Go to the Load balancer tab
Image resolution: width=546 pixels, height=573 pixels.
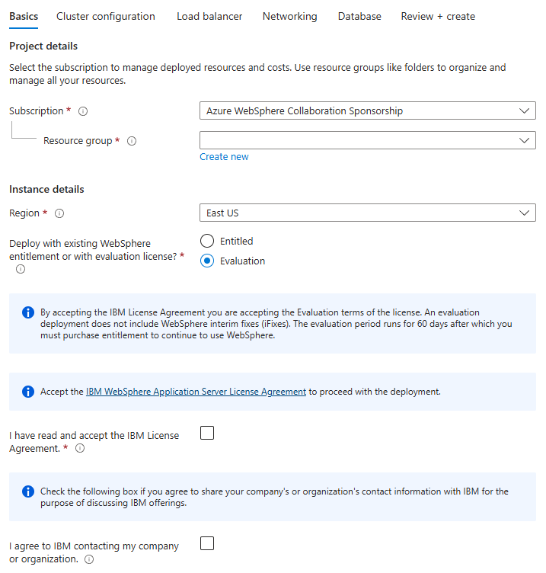(209, 16)
